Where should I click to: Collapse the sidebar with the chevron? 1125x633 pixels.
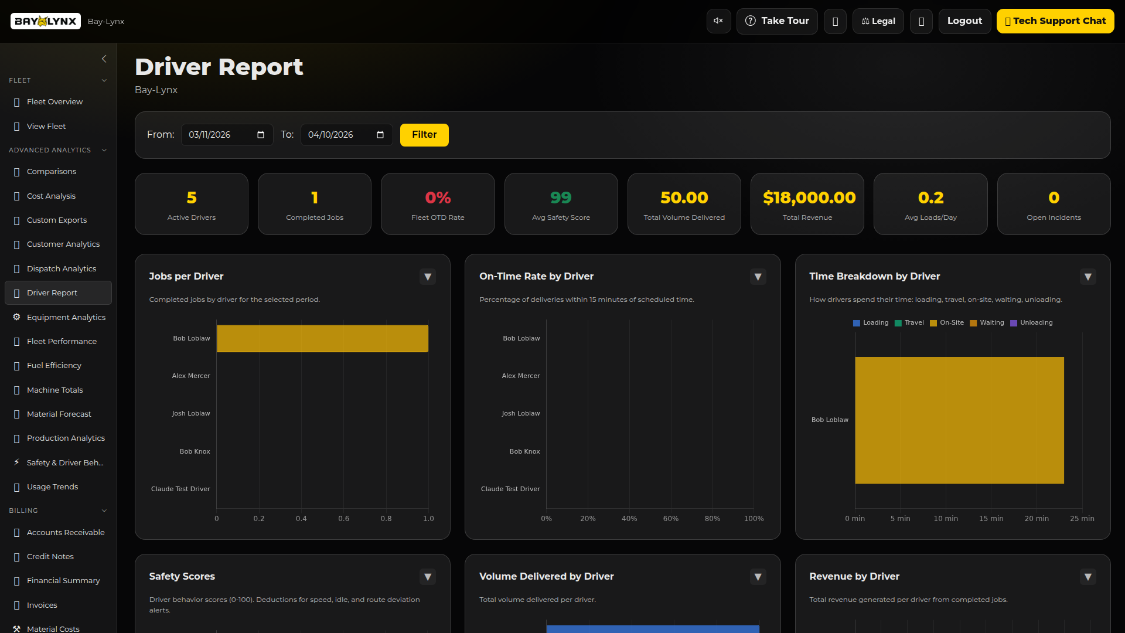point(104,59)
